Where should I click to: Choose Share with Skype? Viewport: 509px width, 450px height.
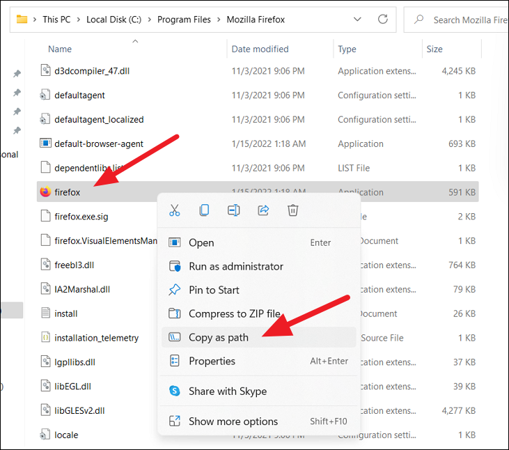[259, 391]
